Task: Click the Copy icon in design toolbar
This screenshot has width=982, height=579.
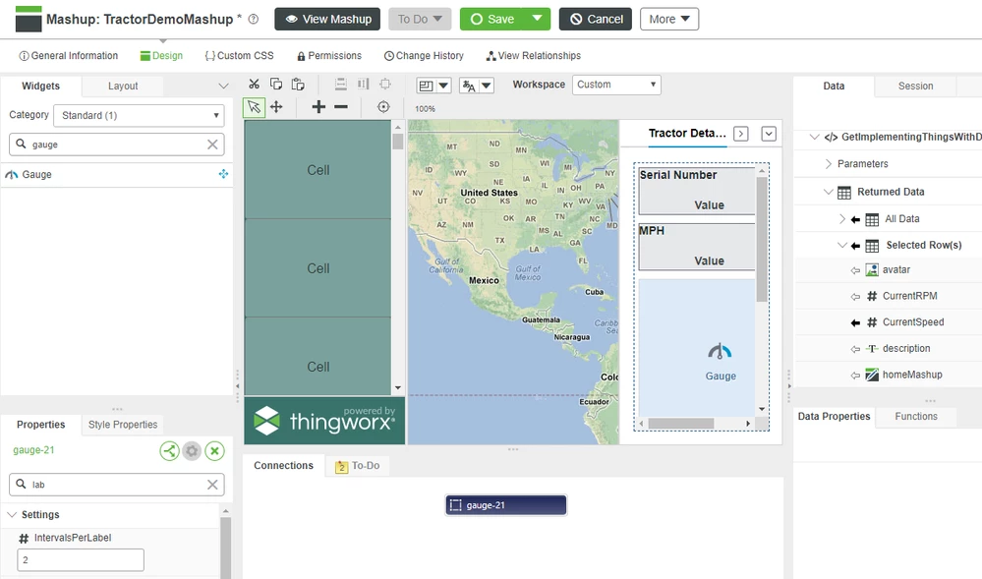Action: pyautogui.click(x=276, y=84)
